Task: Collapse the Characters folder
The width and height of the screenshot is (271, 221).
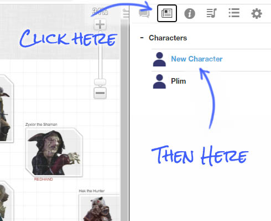Action: (142, 38)
